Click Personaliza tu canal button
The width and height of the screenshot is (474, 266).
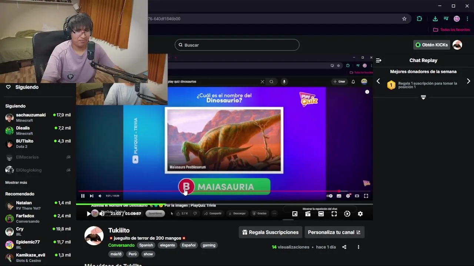pos(334,232)
